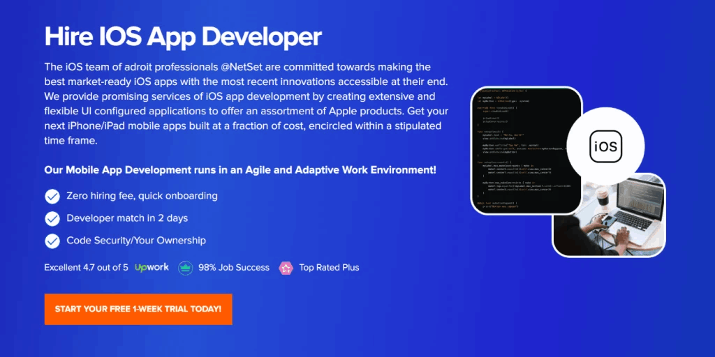Click checkmark icon beside Developer match in 2 days
Image resolution: width=715 pixels, height=357 pixels.
point(52,218)
